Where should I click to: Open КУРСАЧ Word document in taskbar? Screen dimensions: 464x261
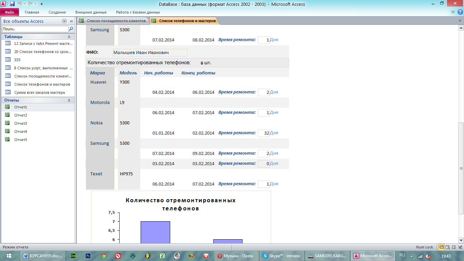point(43,256)
